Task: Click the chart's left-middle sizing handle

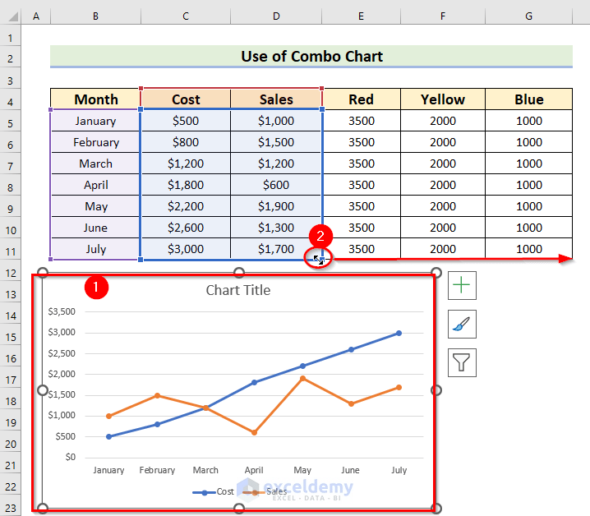Action: 43,390
